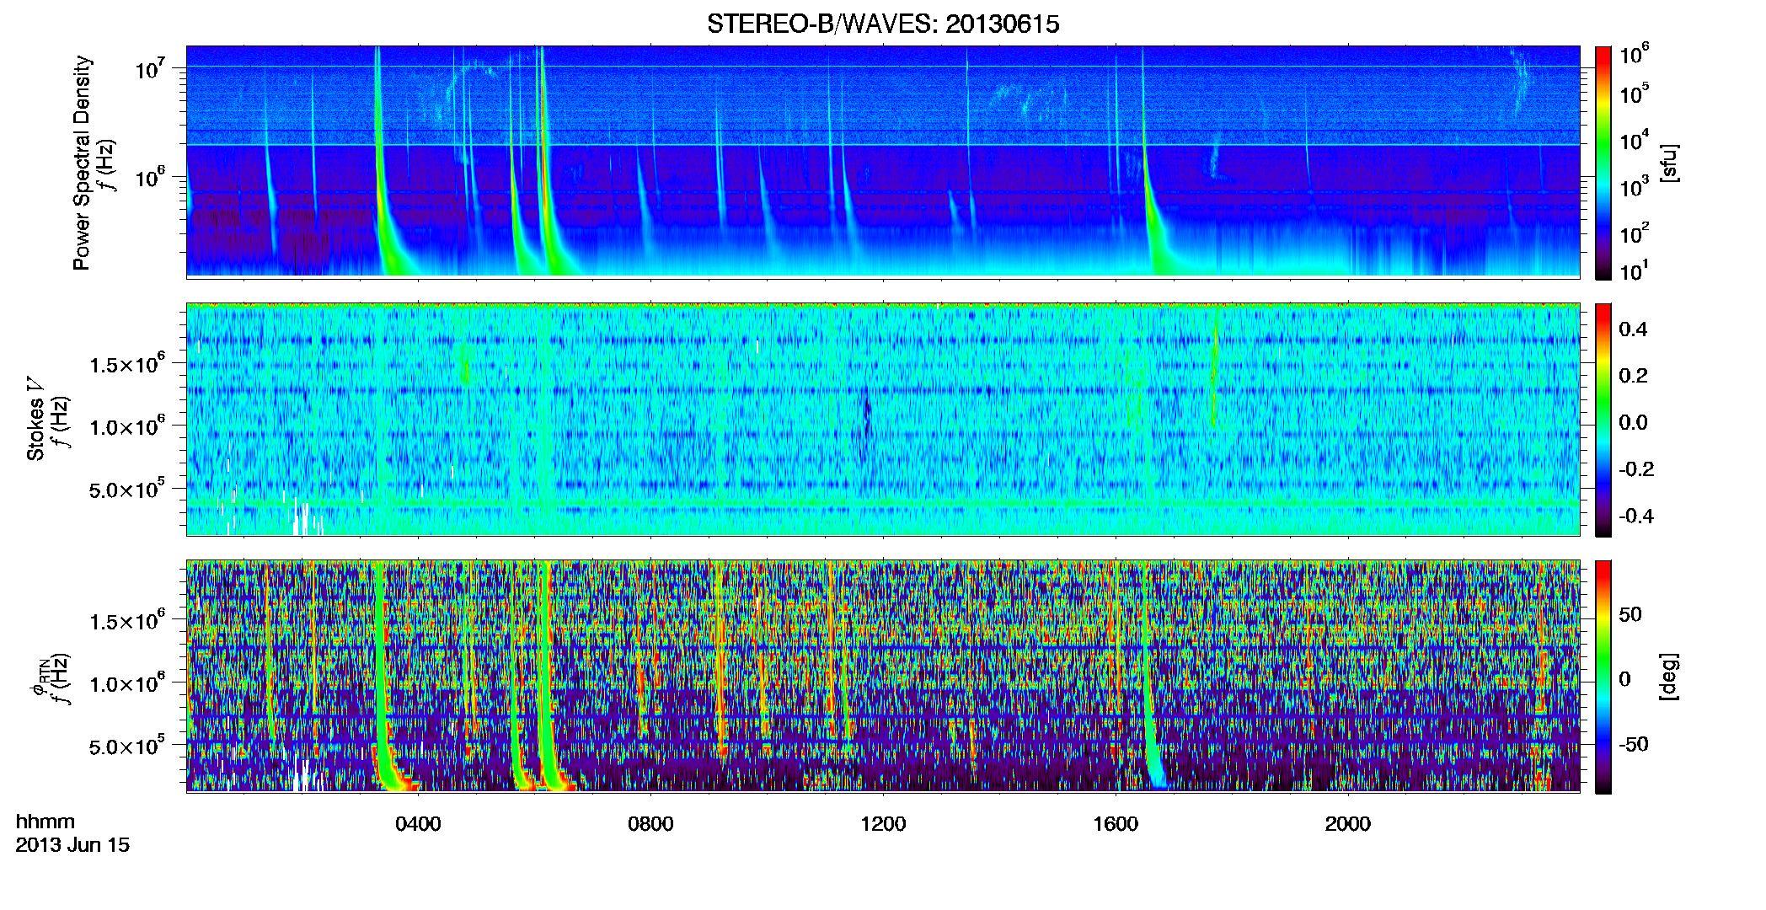Image resolution: width=1766 pixels, height=910 pixels.
Task: Click 50 on the deg colorbar
Action: [1630, 614]
